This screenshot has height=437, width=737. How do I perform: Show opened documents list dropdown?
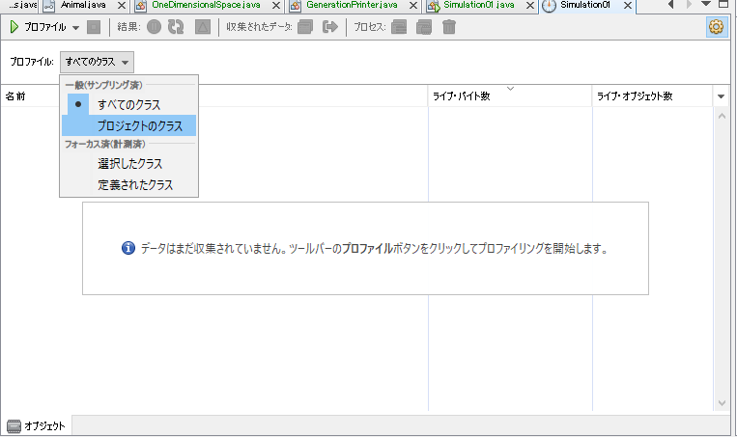pyautogui.click(x=705, y=4)
